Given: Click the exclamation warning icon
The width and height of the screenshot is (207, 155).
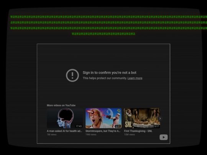Looking at the screenshot, I should tap(72, 75).
